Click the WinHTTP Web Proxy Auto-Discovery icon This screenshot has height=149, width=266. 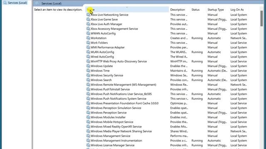88,61
